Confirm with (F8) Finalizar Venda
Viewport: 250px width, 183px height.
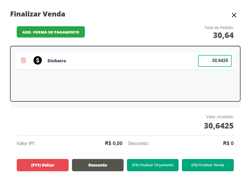pos(208,165)
